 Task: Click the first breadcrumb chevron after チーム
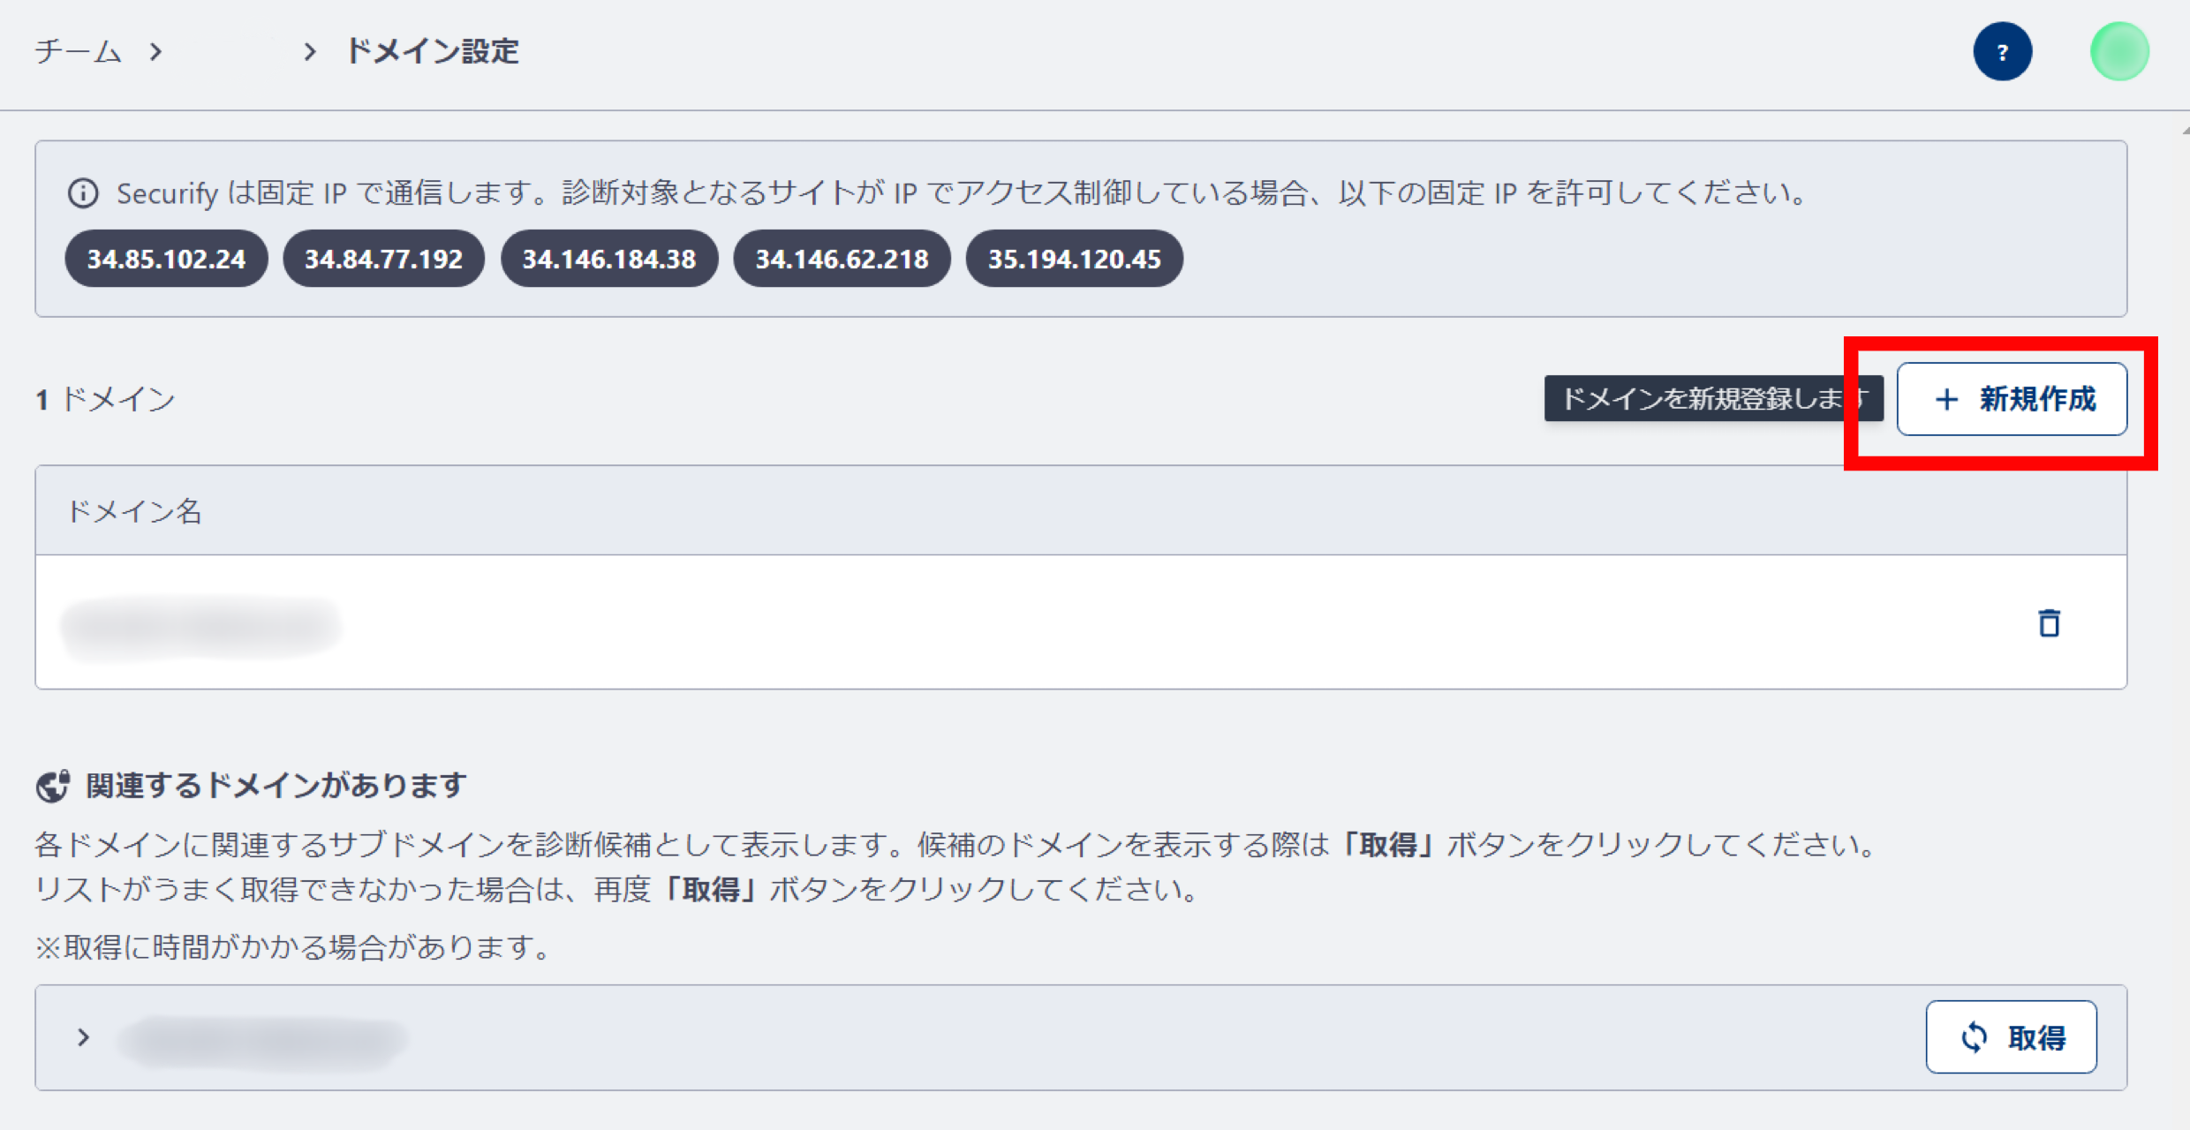[x=156, y=52]
